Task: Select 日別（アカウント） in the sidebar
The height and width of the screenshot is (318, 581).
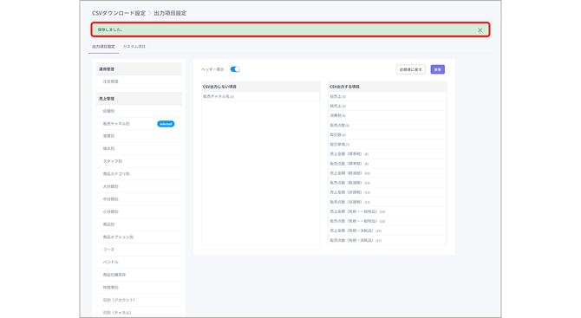Action: point(139,300)
